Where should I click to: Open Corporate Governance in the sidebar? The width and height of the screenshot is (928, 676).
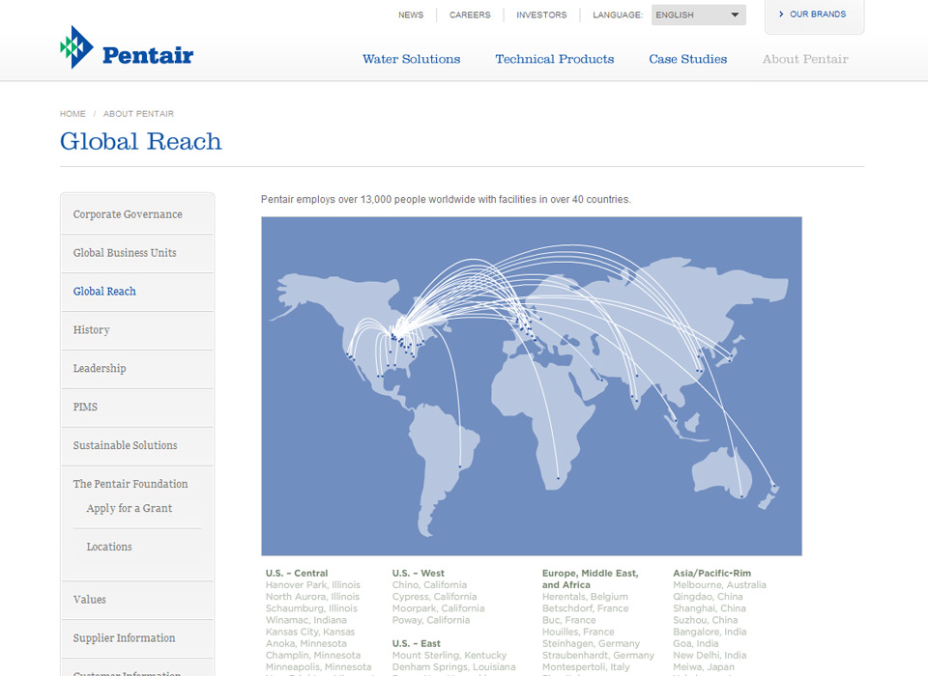point(137,214)
